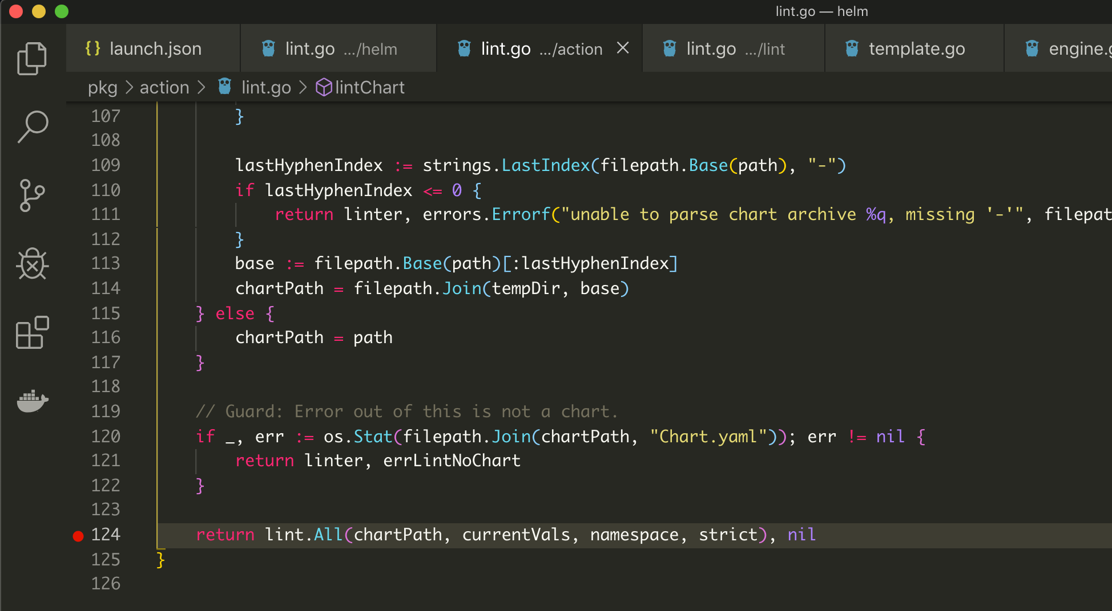This screenshot has width=1112, height=611.
Task: Click the "Chart.yaml" string literal
Action: click(x=708, y=437)
